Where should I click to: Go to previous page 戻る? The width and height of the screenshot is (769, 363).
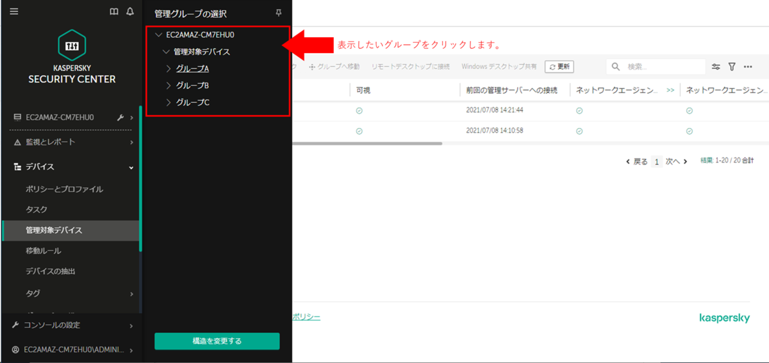pyautogui.click(x=637, y=162)
